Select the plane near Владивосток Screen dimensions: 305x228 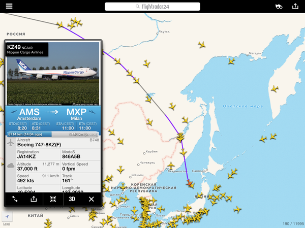click(171, 166)
